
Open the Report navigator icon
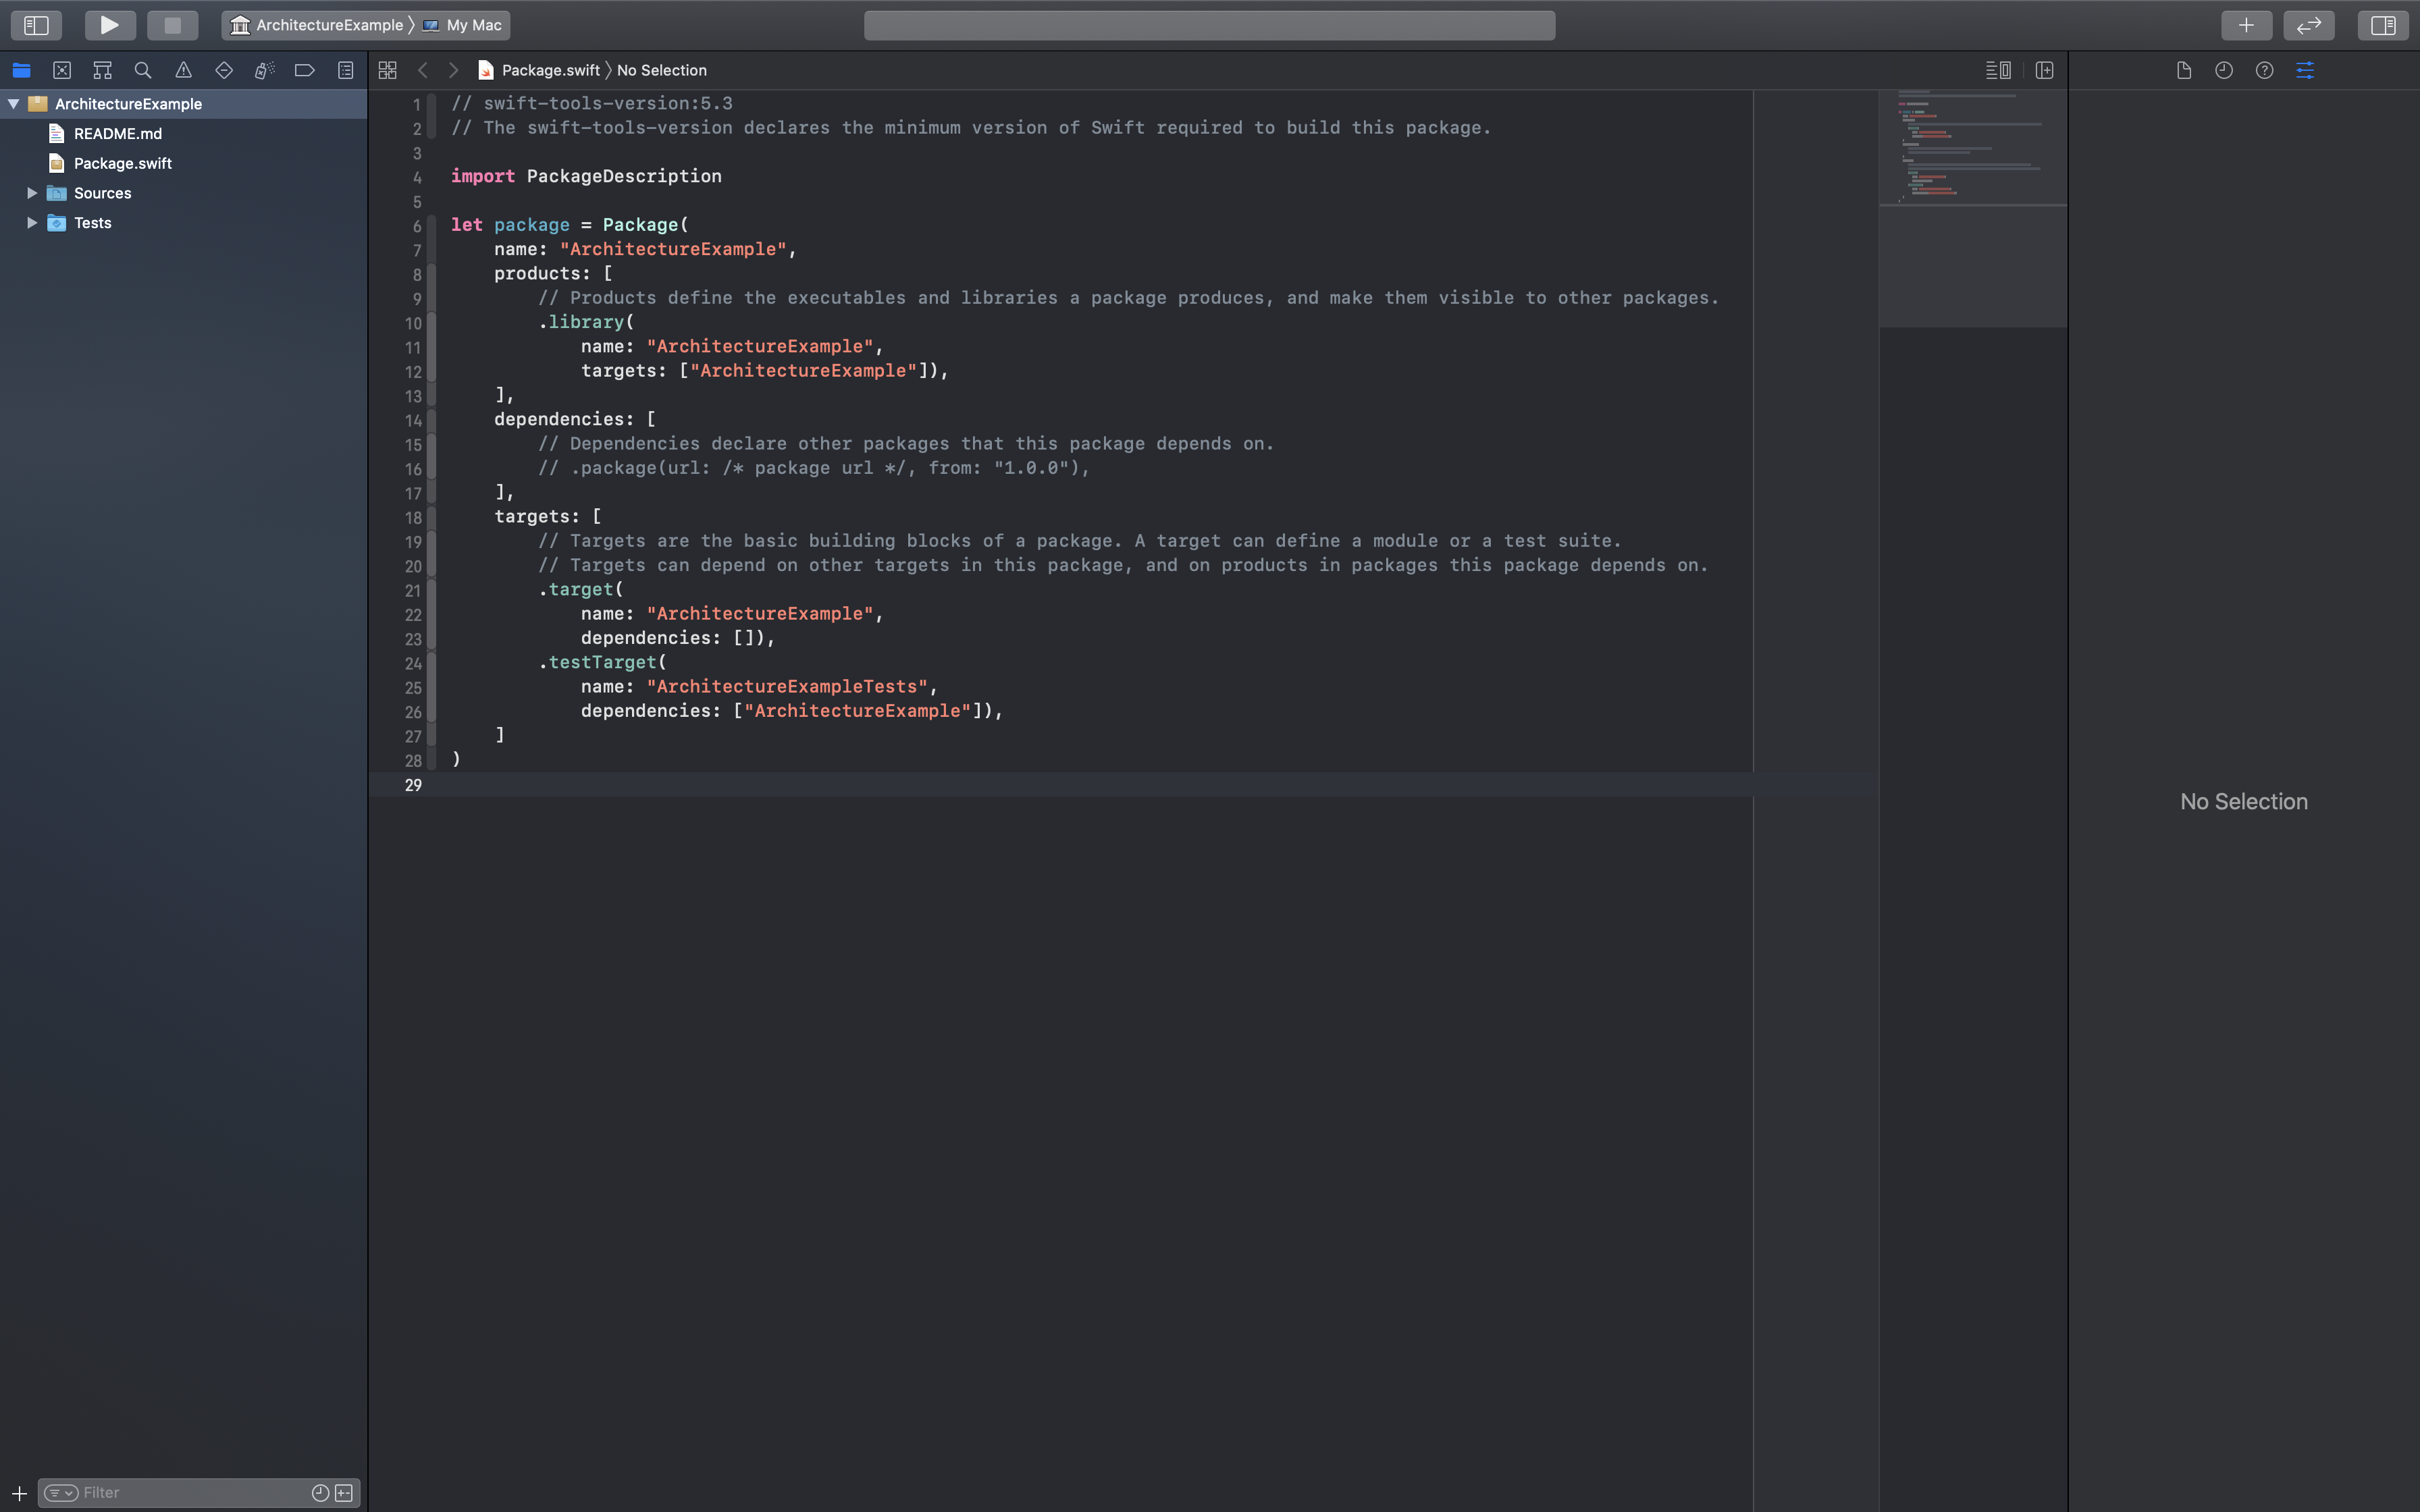point(345,70)
